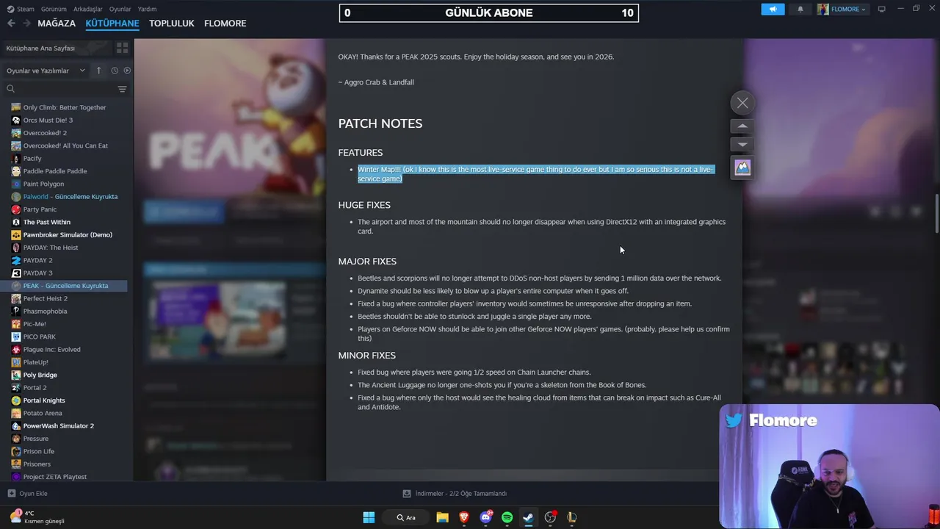Click the clock icon to sort by recent activity

[115, 71]
